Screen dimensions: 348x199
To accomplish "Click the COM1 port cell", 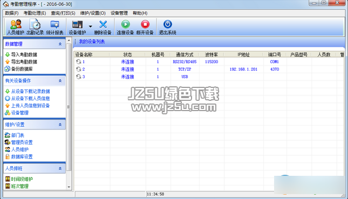I will [275, 61].
